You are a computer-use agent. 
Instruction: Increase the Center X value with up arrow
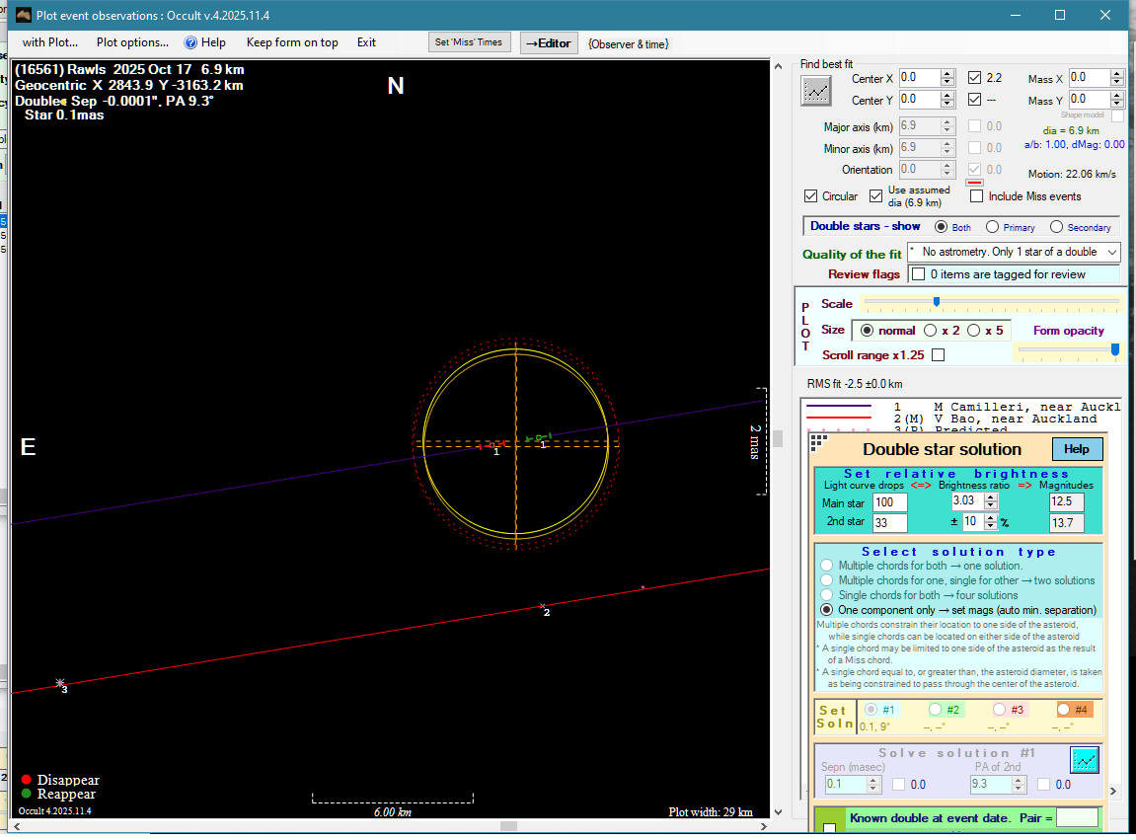point(947,73)
